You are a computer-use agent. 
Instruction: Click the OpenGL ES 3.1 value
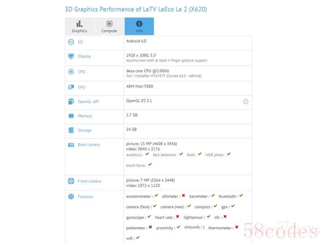[x=139, y=100]
